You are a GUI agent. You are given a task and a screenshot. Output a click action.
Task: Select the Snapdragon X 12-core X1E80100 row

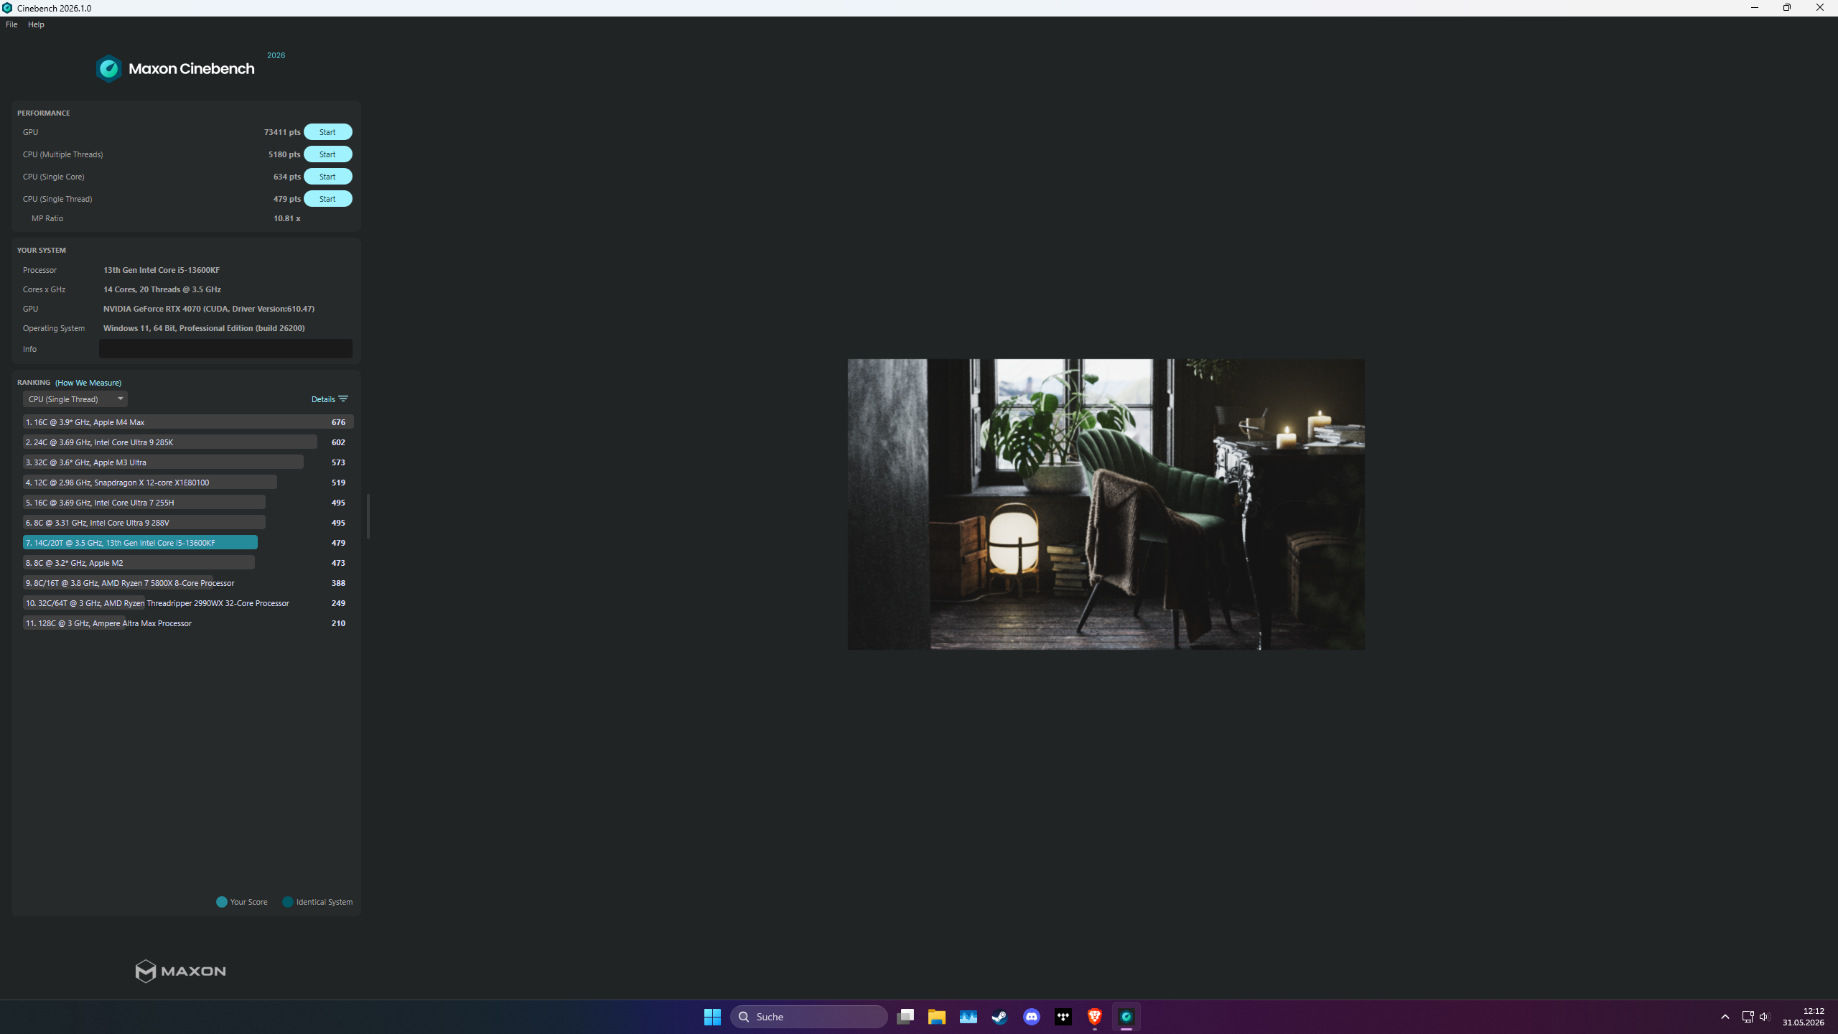(x=188, y=483)
